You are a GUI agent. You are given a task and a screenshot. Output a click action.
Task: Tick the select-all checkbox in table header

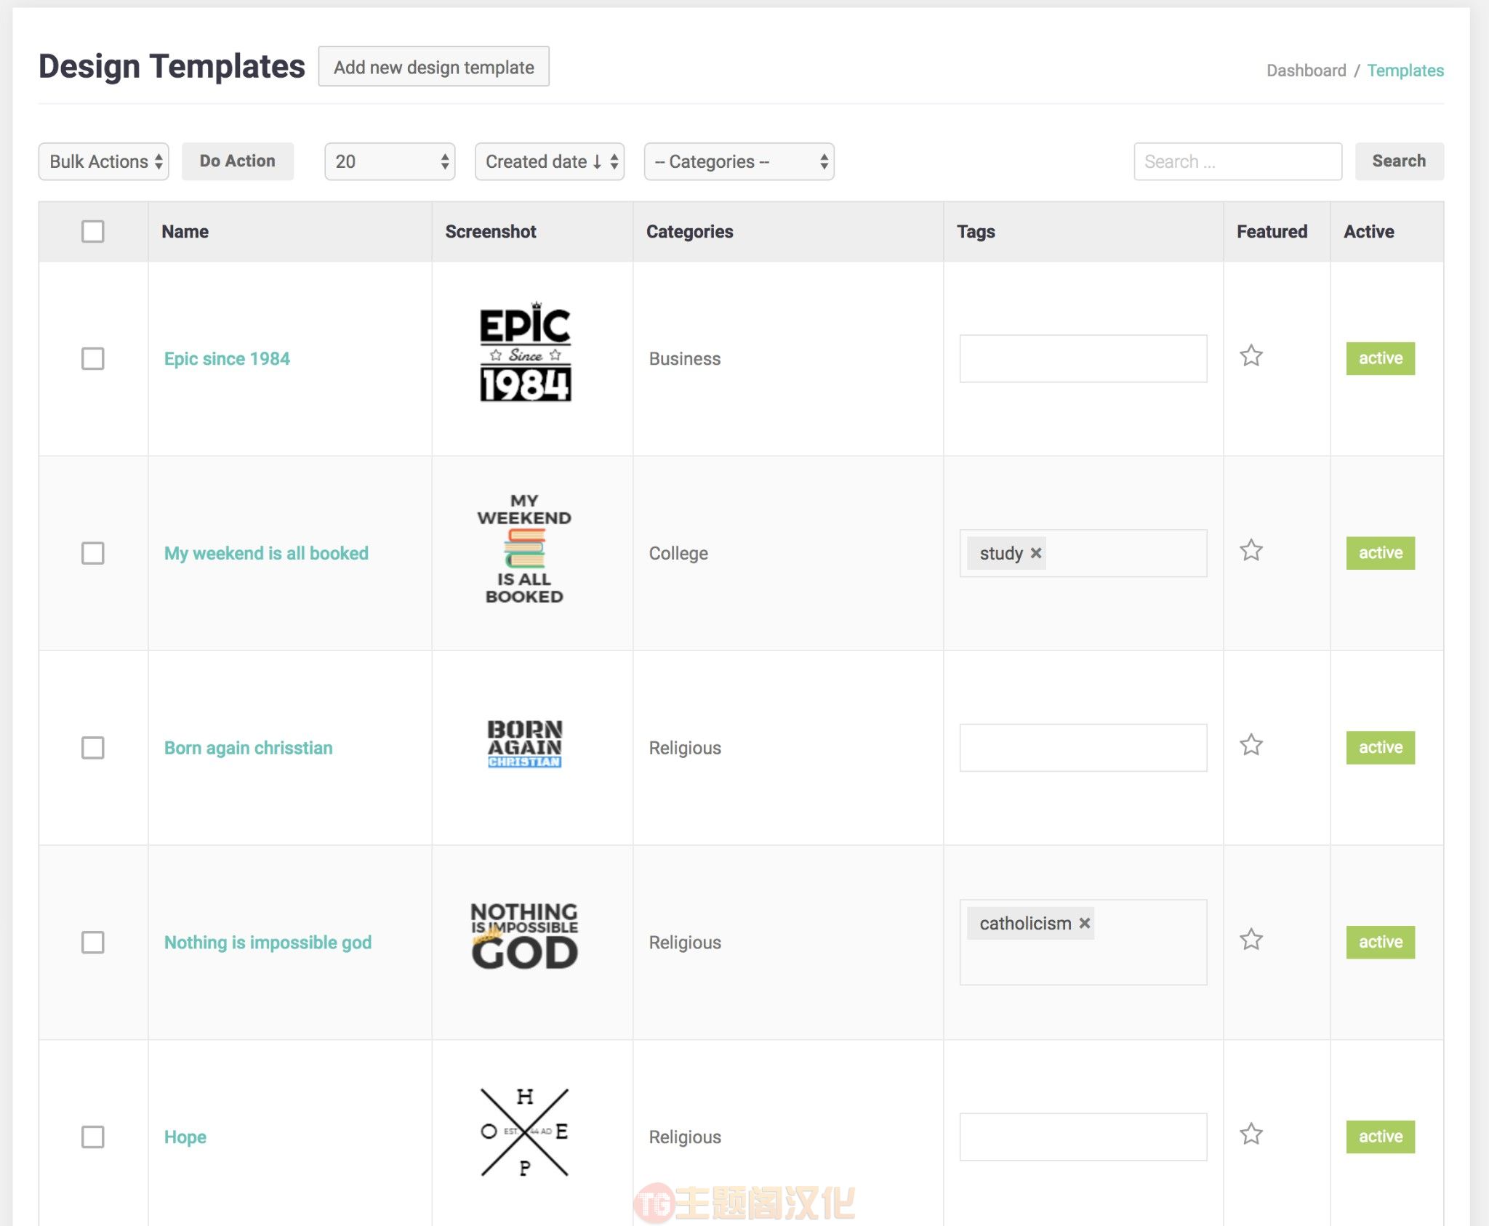point(92,231)
